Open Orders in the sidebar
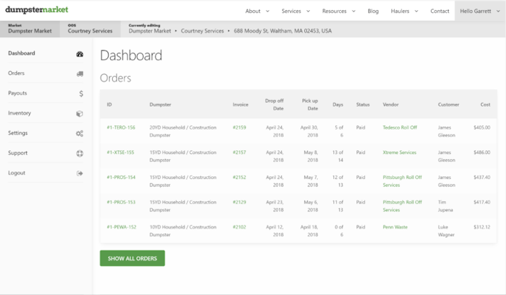Image resolution: width=506 pixels, height=295 pixels. click(x=16, y=74)
